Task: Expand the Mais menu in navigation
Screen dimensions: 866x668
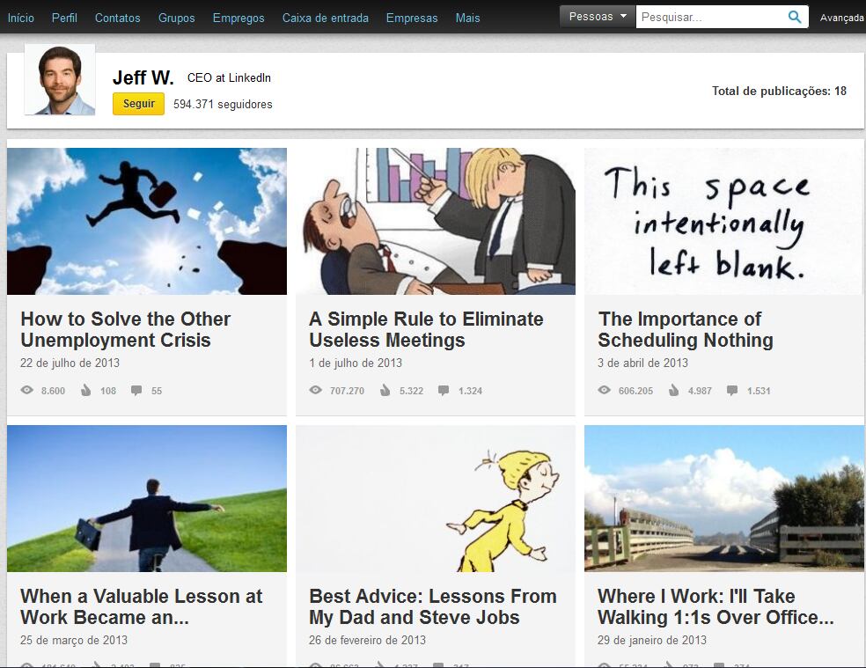Action: point(467,18)
